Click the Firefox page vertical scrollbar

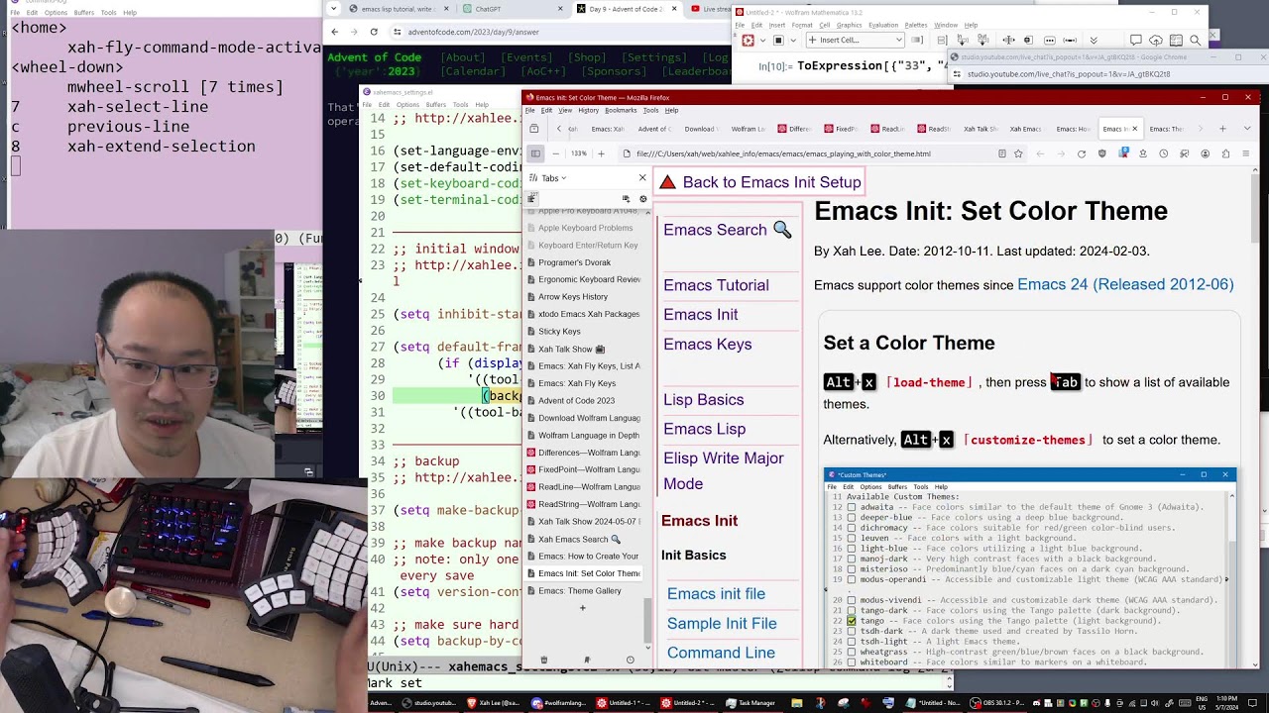pyautogui.click(x=1254, y=416)
